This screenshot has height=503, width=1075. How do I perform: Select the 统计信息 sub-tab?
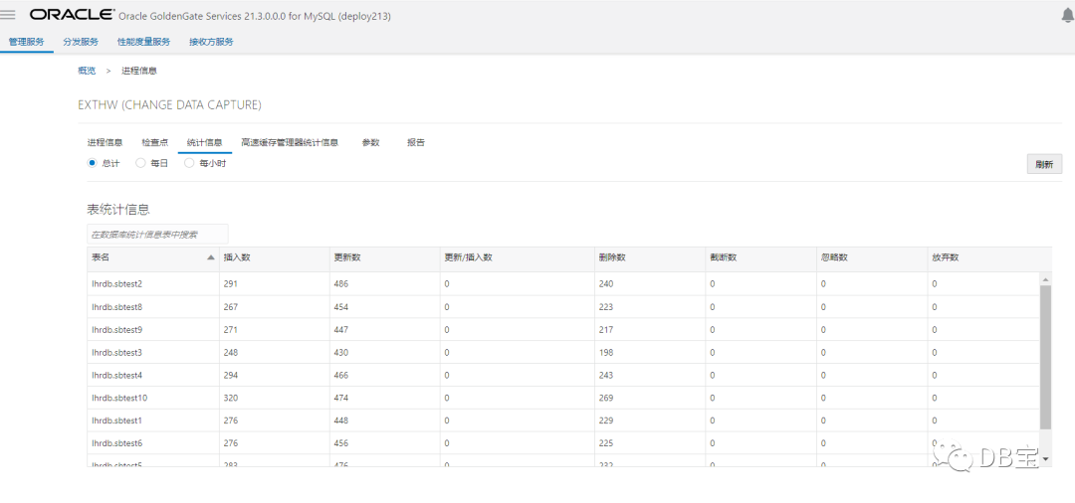point(204,142)
